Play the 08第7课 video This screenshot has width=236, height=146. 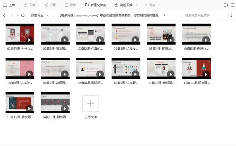[65, 74]
